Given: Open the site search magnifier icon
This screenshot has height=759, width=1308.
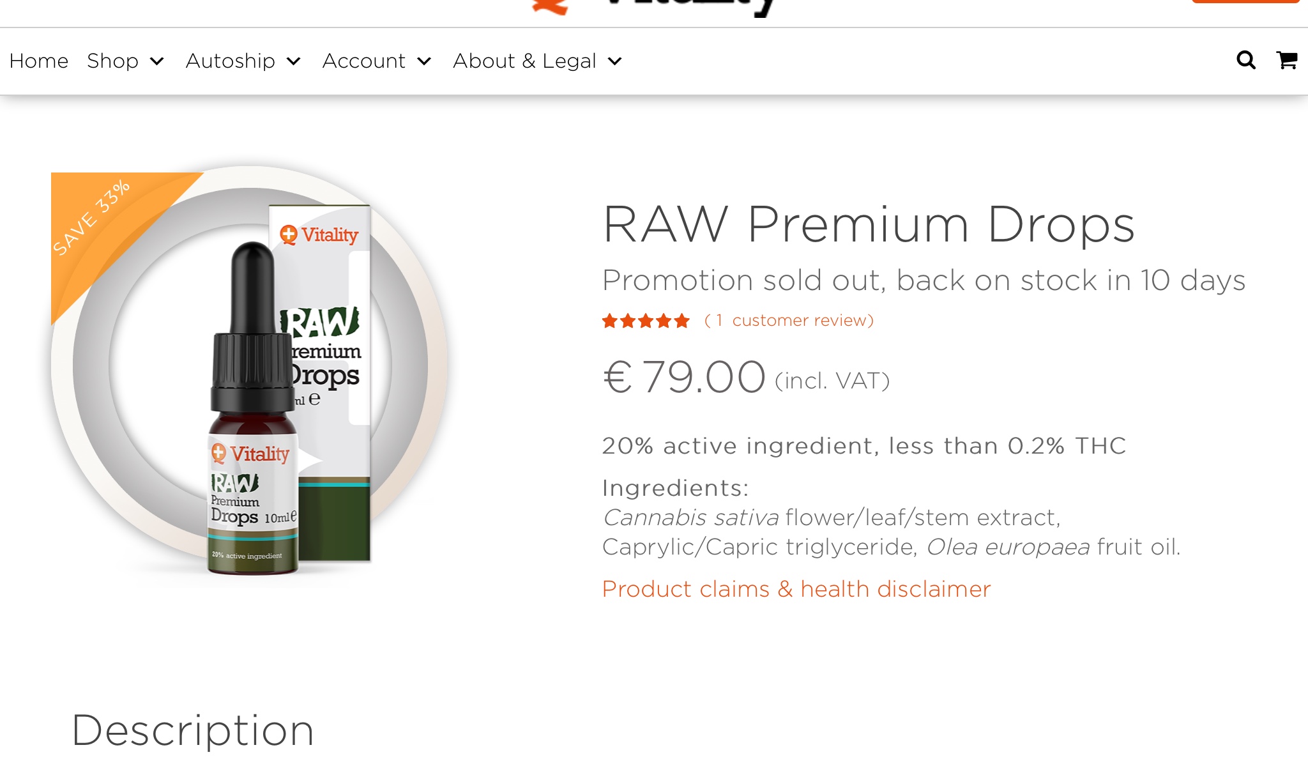Looking at the screenshot, I should (x=1246, y=60).
